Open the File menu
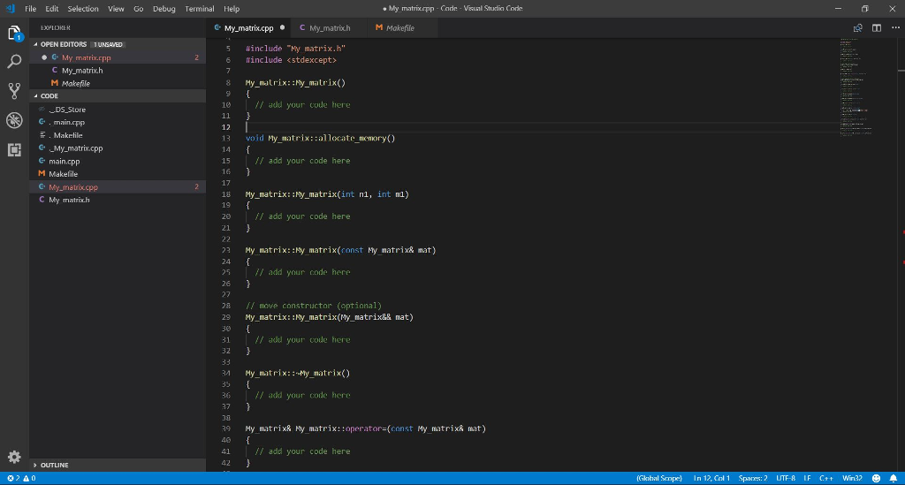Screen dimensions: 905x485 (x=31, y=9)
